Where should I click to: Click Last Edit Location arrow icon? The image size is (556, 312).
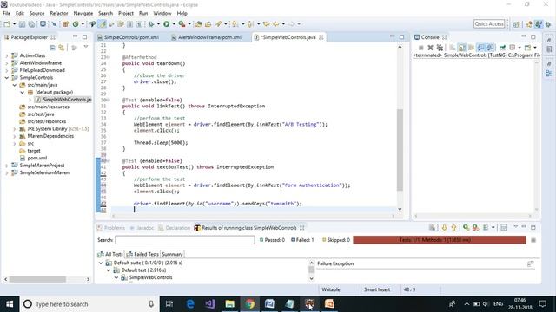point(266,24)
